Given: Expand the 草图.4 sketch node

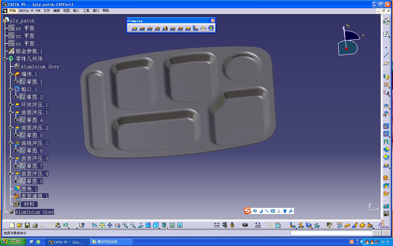Looking at the screenshot, I should (16, 120).
